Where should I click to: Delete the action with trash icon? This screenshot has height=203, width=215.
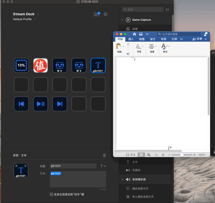[104, 155]
